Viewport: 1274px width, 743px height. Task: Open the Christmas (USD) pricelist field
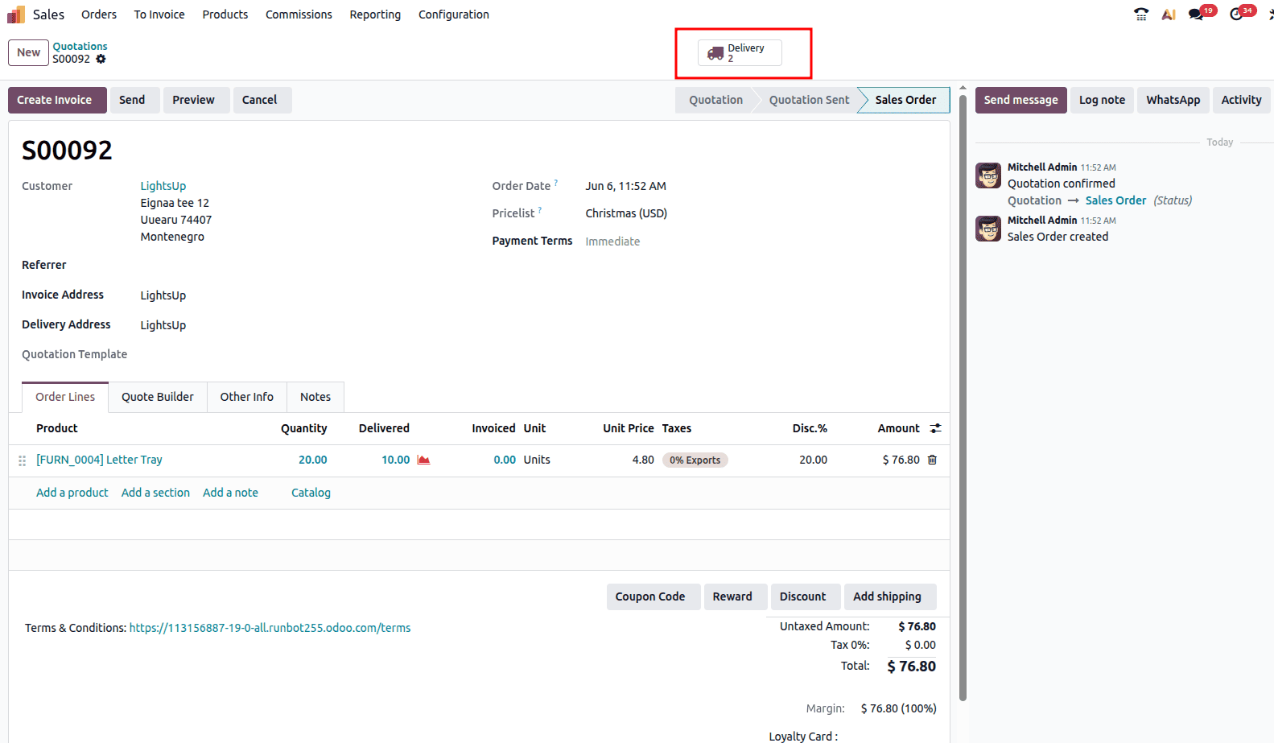pos(626,213)
